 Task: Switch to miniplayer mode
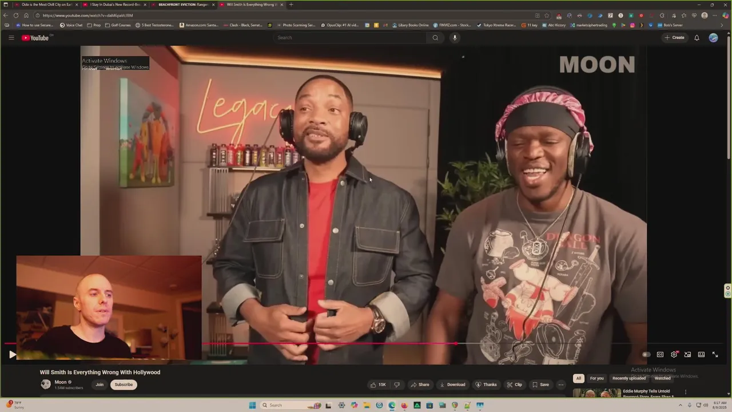click(x=687, y=355)
